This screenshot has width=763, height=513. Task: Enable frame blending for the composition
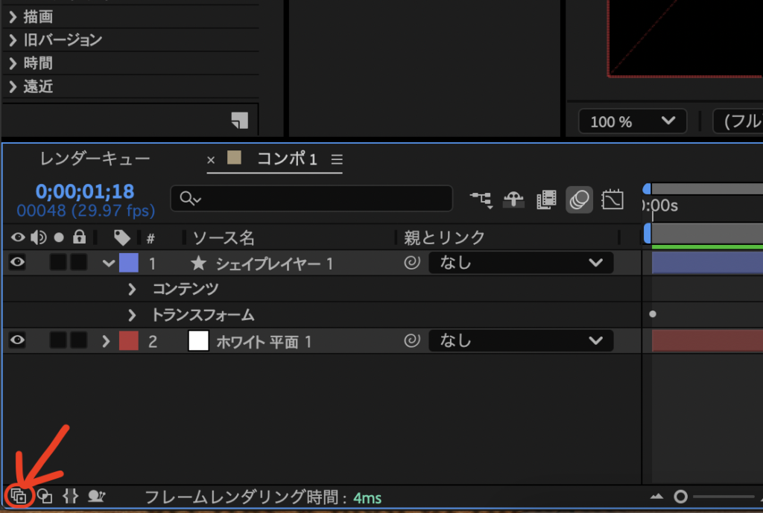pyautogui.click(x=547, y=200)
